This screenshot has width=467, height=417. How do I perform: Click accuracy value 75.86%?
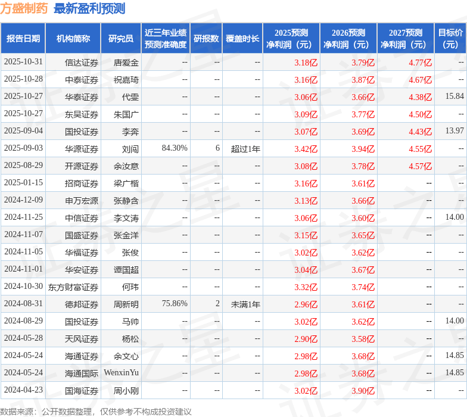coord(175,304)
